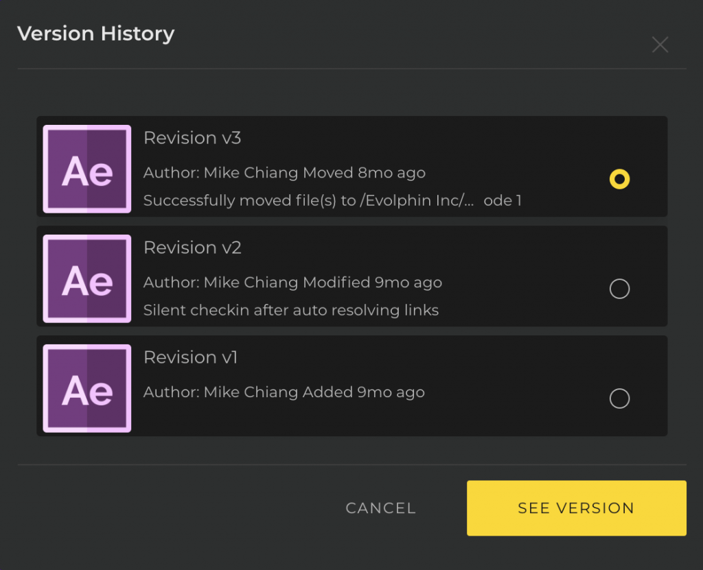Click the After Effects icon for Revision v3
This screenshot has height=570, width=703.
point(87,169)
